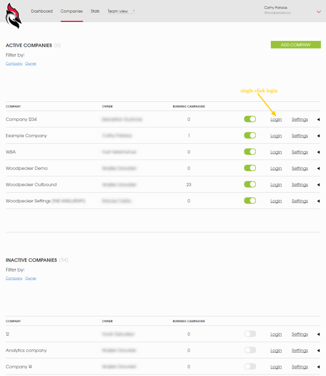Viewport: 326px width, 376px height.
Task: Expand the Cathy Patalas account menu
Action: click(319, 12)
